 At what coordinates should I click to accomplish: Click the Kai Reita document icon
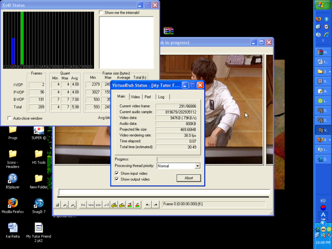click(x=12, y=228)
